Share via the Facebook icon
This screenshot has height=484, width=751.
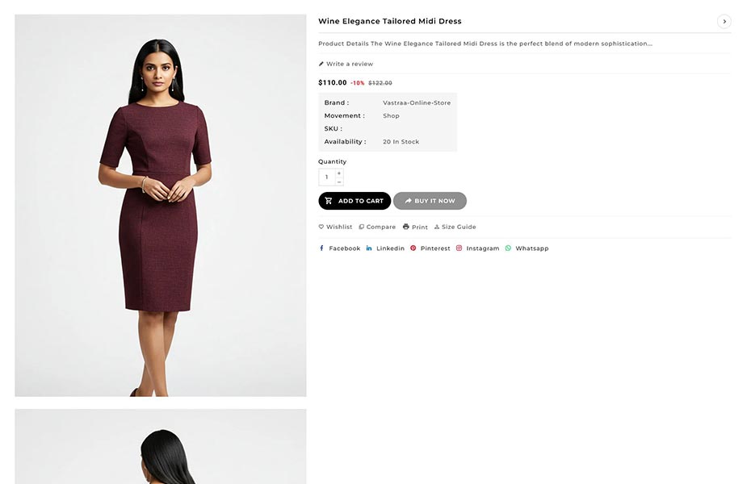(321, 248)
